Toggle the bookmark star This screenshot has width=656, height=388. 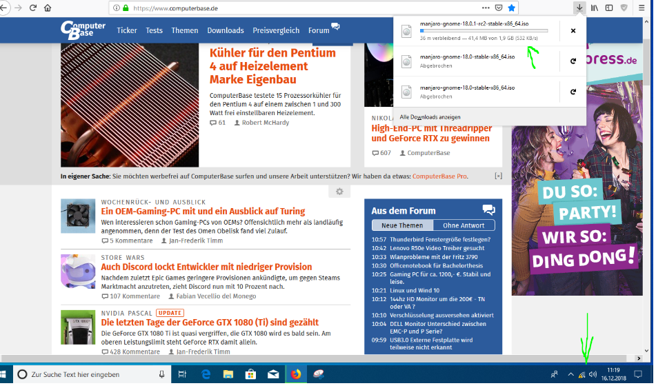(511, 8)
